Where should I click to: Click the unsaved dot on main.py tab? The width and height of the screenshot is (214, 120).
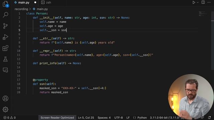click(x=35, y=2)
